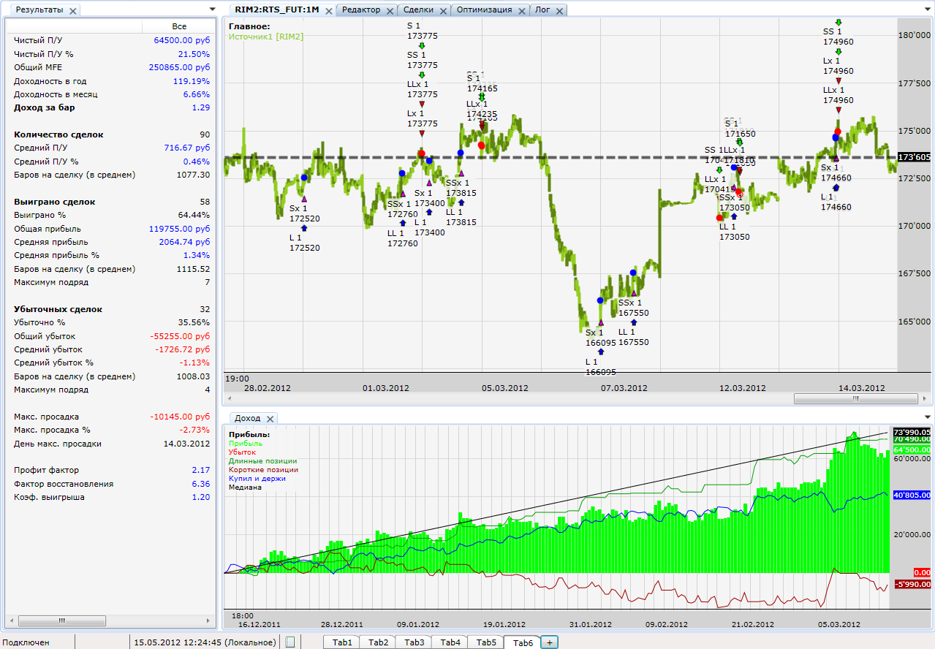This screenshot has width=935, height=649.
Task: Click the Источник1 [RIM2] legend label
Action: coord(266,36)
